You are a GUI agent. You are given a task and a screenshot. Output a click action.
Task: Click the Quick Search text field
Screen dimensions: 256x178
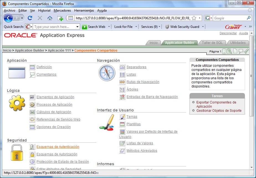coord(55,27)
